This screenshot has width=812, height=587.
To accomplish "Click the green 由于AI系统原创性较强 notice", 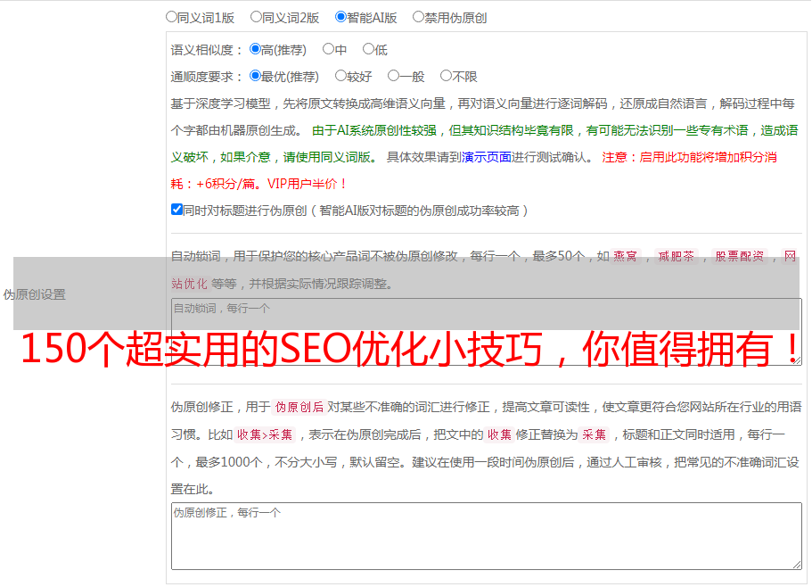I will click(x=374, y=130).
